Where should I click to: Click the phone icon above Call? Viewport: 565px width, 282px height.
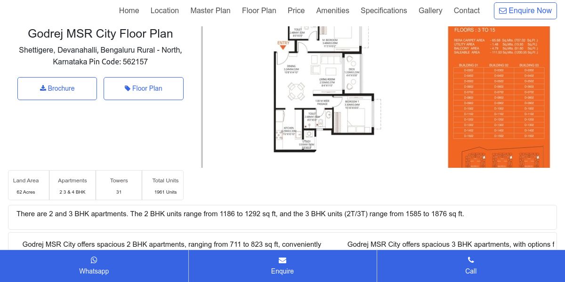[471, 260]
